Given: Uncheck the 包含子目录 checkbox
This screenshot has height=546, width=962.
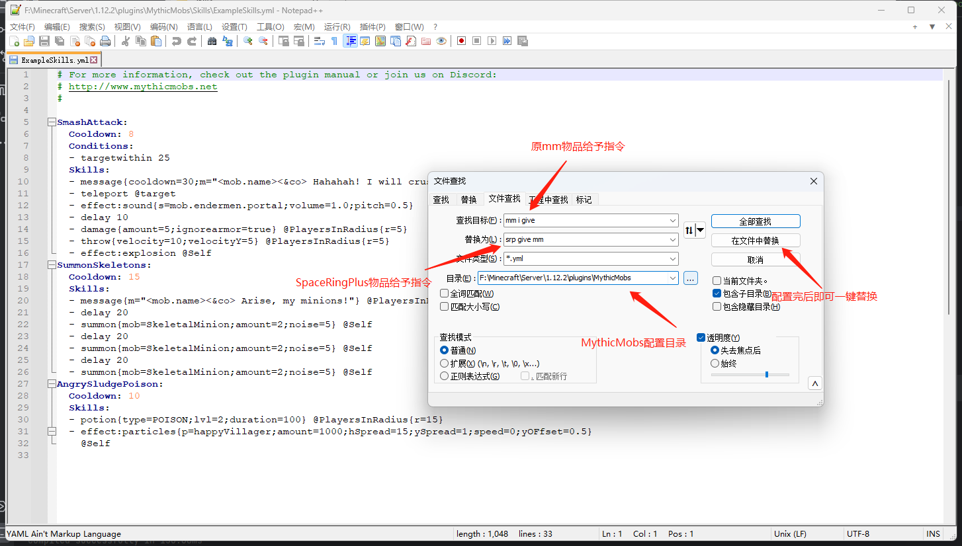Looking at the screenshot, I should coord(717,293).
